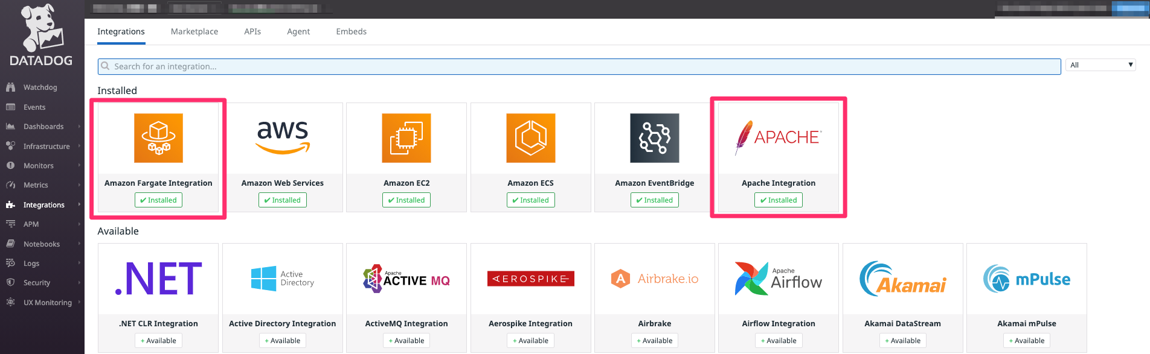Open the Apache feather logo
1150x354 pixels.
click(x=779, y=137)
